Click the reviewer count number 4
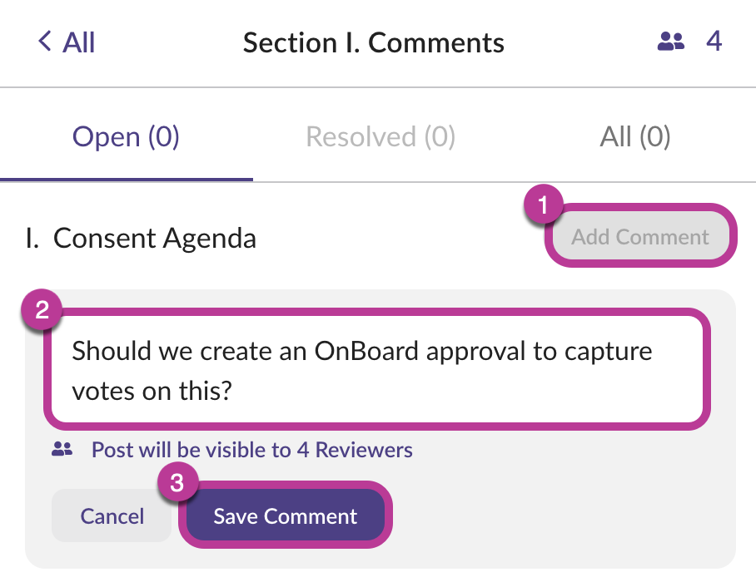 [x=714, y=41]
